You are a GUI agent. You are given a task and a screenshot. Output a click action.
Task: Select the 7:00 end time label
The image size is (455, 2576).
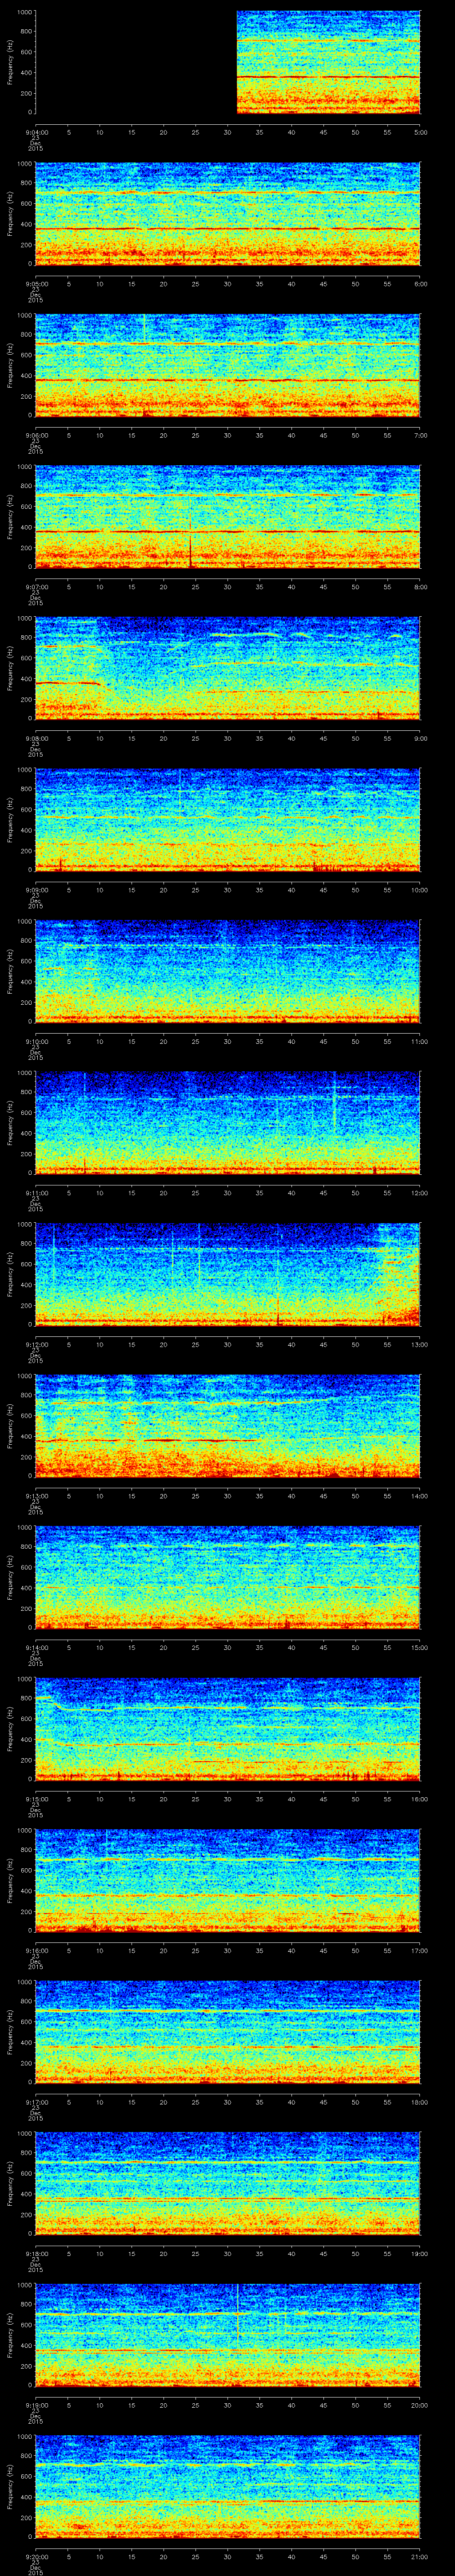[421, 435]
